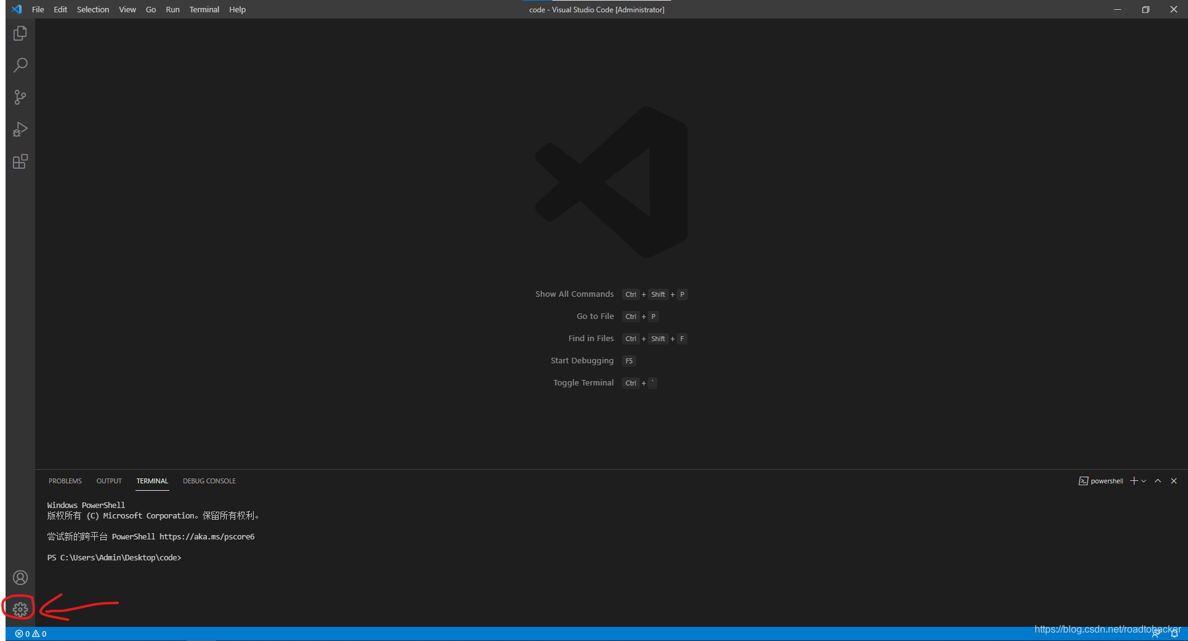
Task: Restore down the VS Code window
Action: pos(1146,9)
